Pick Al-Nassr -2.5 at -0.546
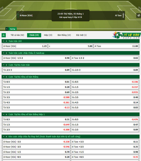Viewport: 141px width, 161px height. pyautogui.click(x=36, y=147)
